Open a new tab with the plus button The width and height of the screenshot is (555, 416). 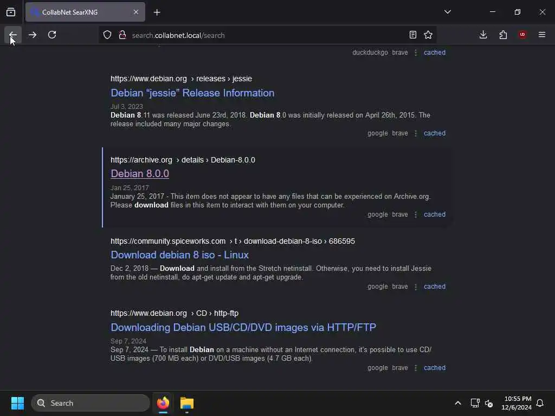click(157, 12)
